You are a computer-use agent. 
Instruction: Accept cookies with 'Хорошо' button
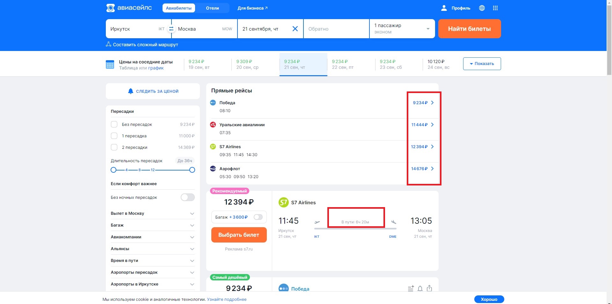tap(489, 299)
